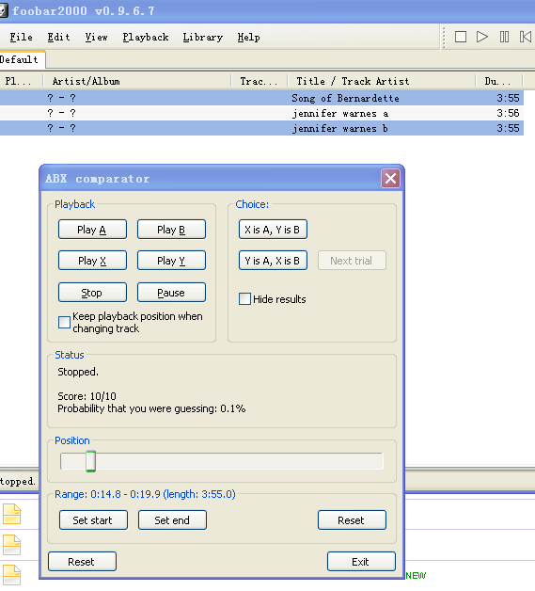Click the green NEW label behind dialog
The width and height of the screenshot is (535, 591).
point(416,576)
